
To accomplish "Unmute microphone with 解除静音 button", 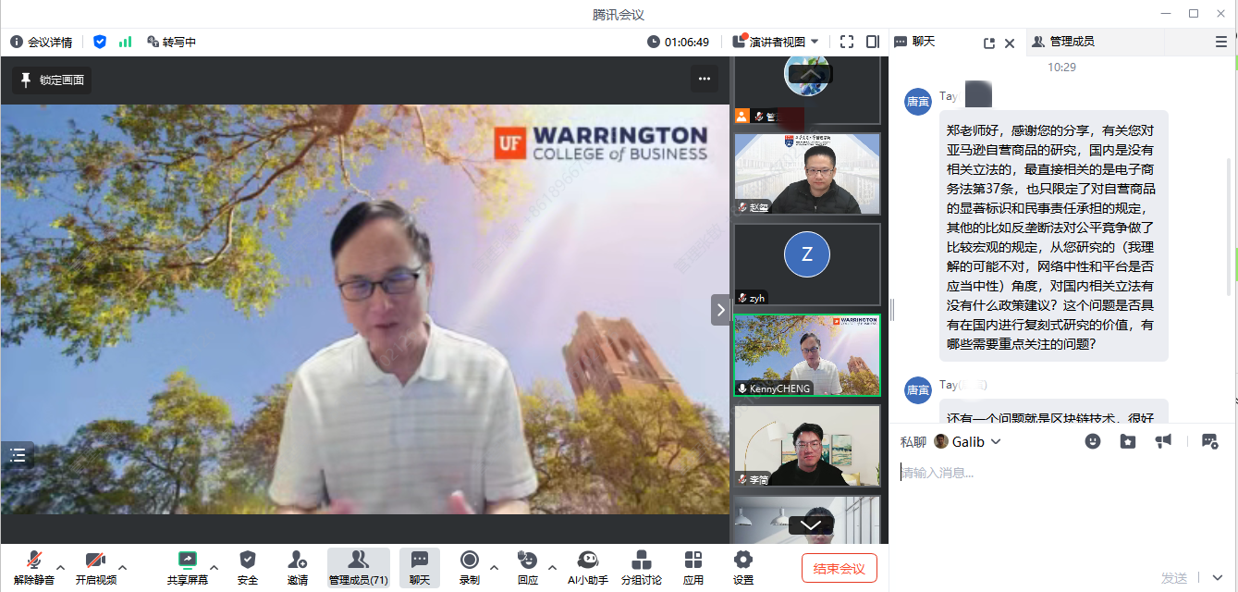I will [34, 567].
